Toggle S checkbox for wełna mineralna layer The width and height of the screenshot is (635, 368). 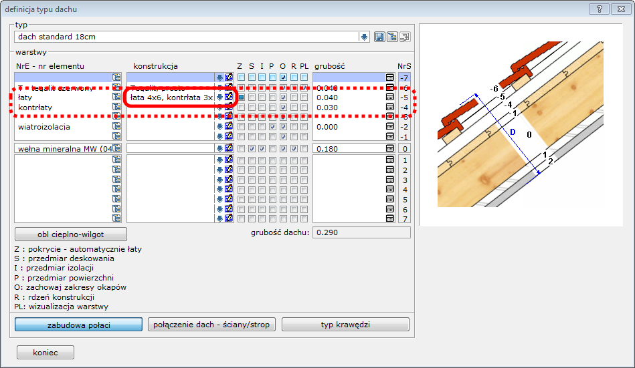(252, 148)
